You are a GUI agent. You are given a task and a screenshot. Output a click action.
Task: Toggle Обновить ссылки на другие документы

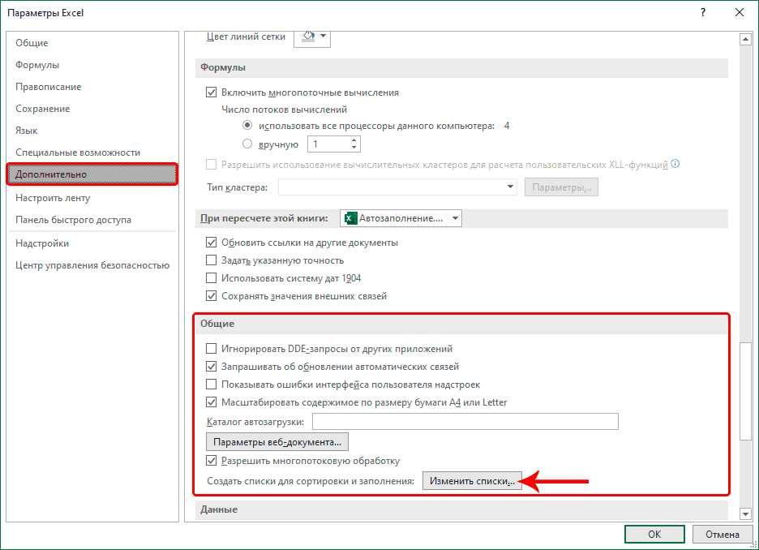click(x=211, y=243)
